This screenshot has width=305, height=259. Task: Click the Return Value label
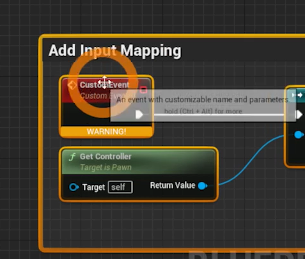[x=173, y=185]
